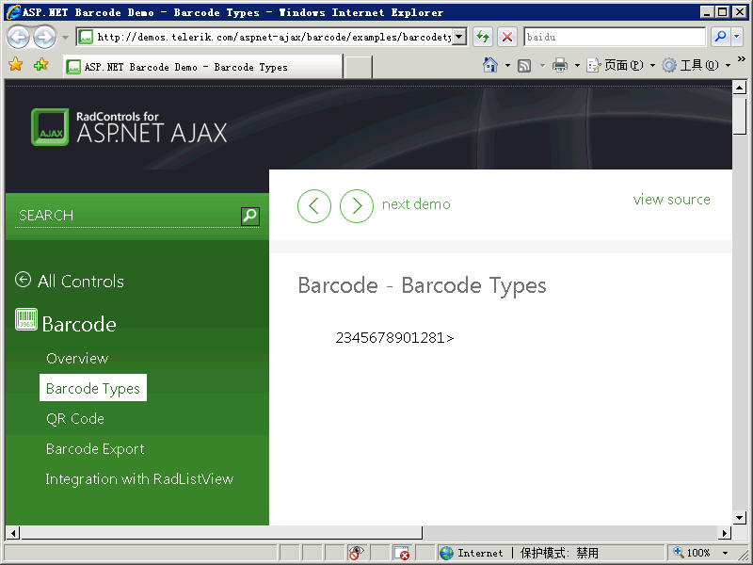Viewport: 753px width, 565px height.
Task: Open the 页面(P) page menu
Action: [620, 65]
